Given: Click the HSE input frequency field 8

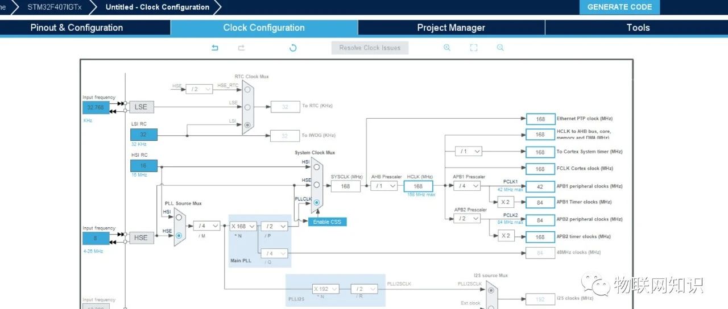Looking at the screenshot, I should [x=96, y=238].
